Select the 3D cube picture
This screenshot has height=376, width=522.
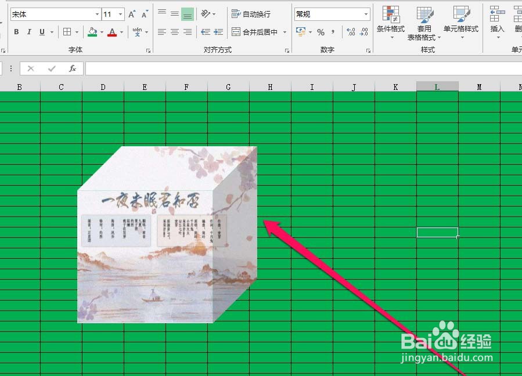click(x=167, y=234)
